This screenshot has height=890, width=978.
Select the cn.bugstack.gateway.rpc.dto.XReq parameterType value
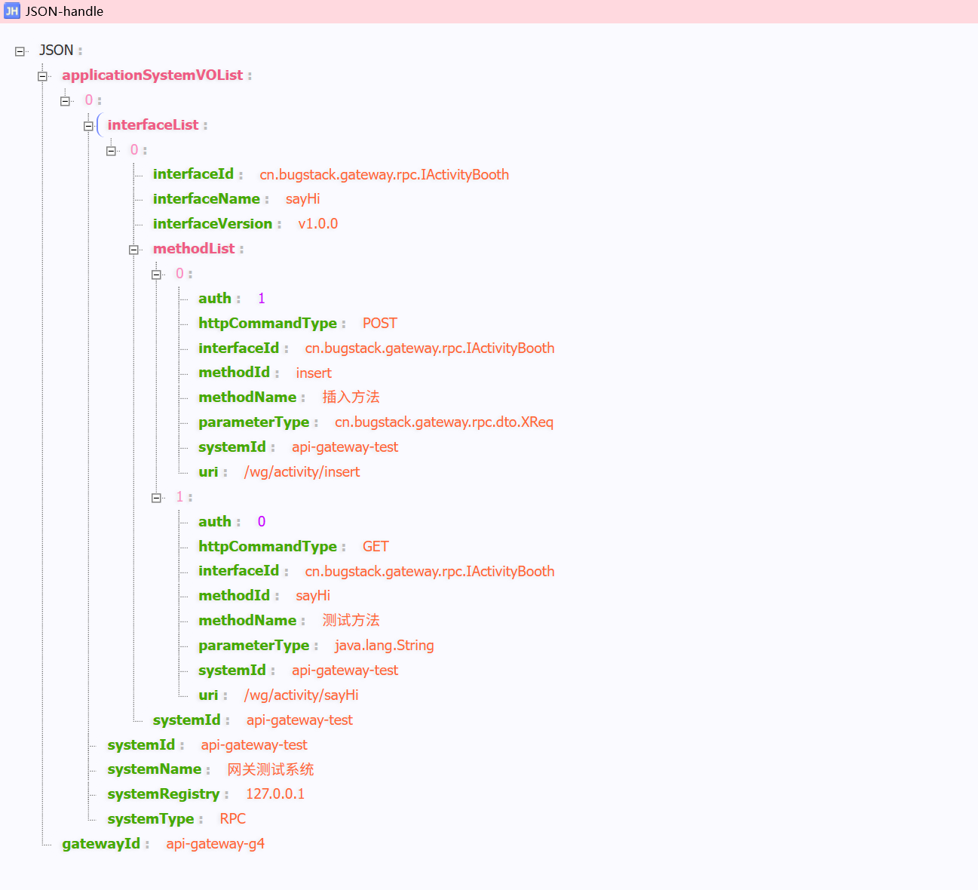[x=443, y=422]
